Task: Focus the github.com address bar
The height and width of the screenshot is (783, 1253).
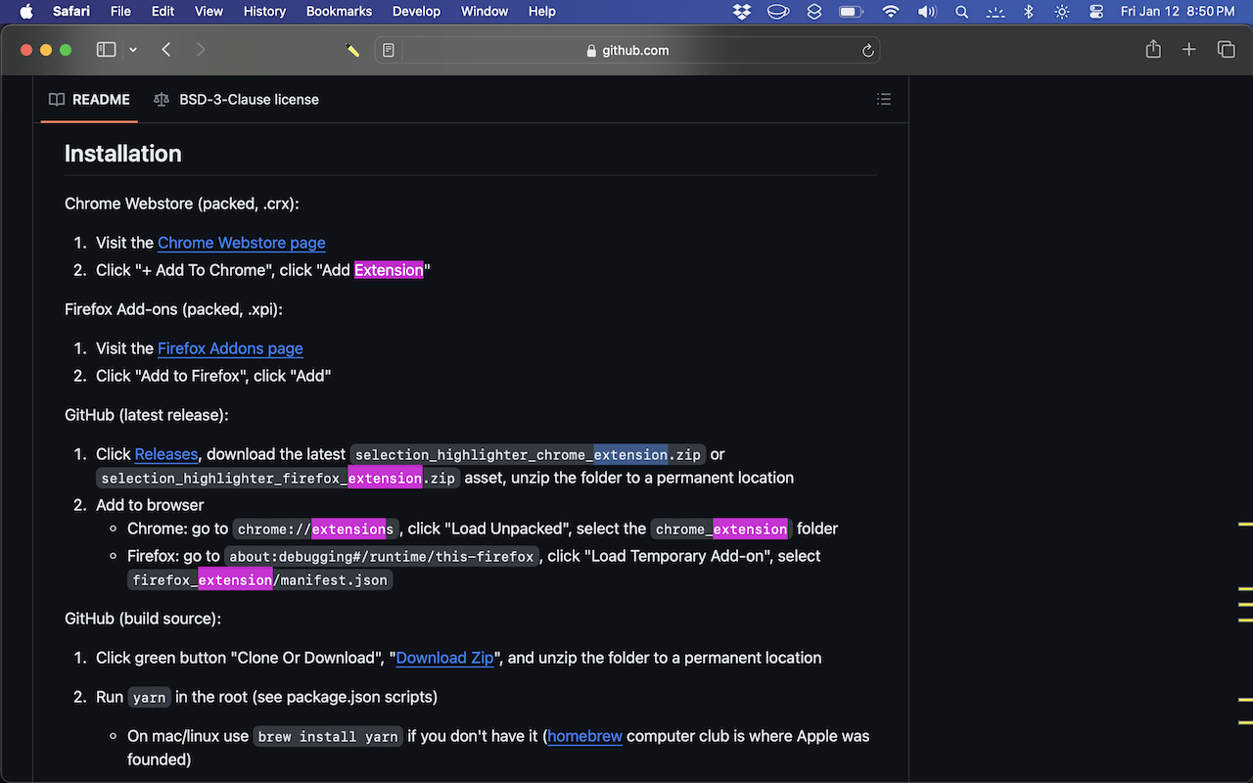Action: 627,50
